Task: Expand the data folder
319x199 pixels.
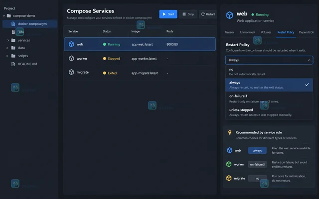Action: pos(7,48)
